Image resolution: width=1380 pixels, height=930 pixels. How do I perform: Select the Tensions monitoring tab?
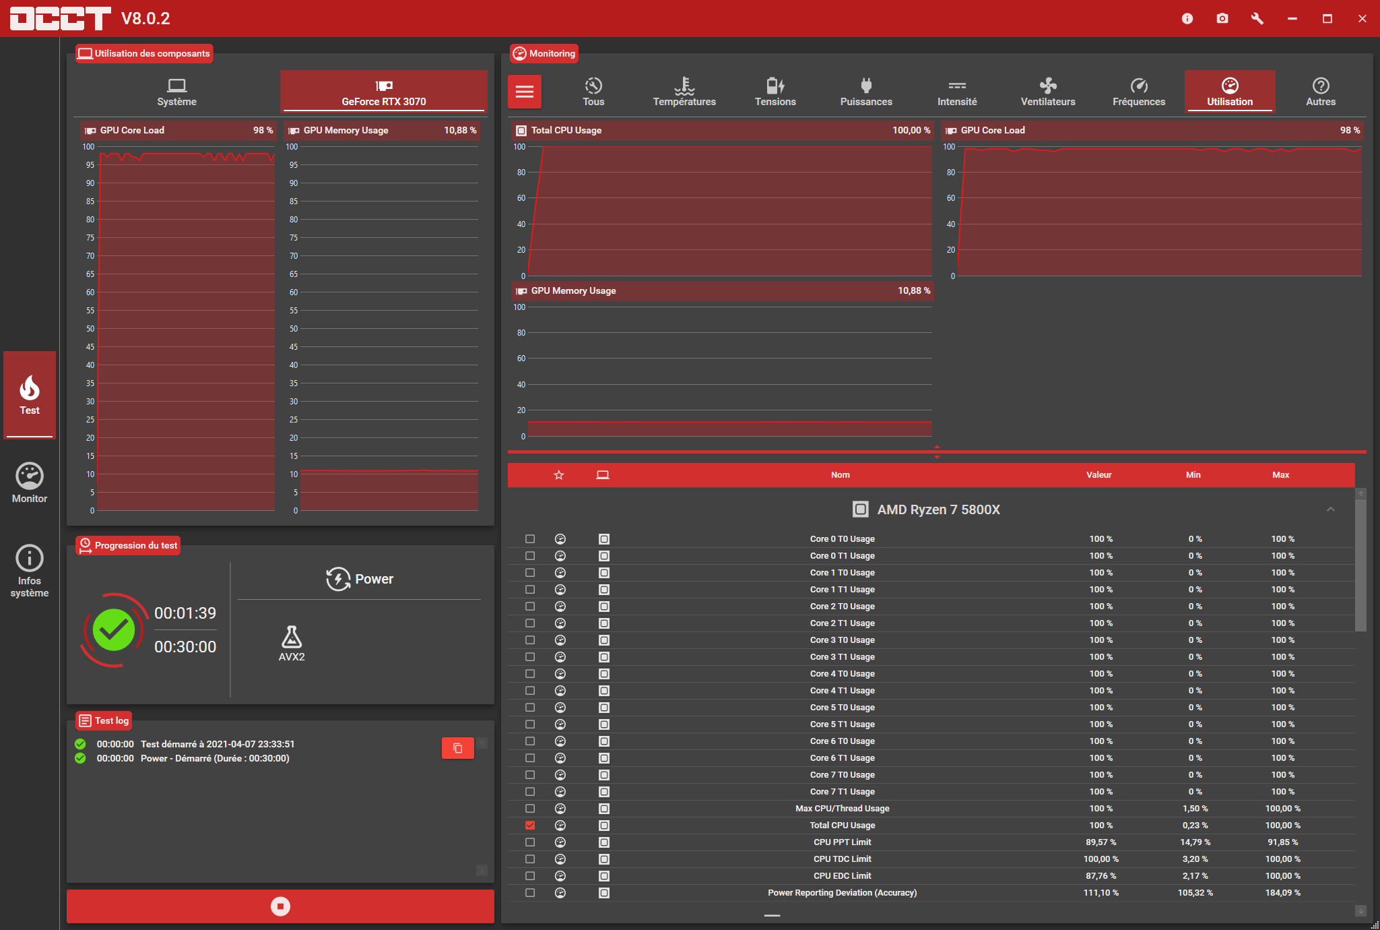pyautogui.click(x=775, y=92)
